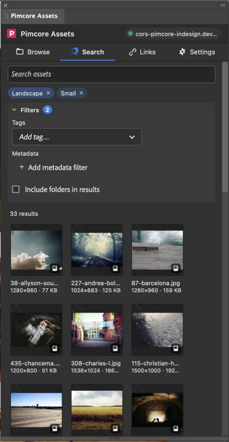
Task: Open the Add tag dropdown
Action: tap(77, 137)
